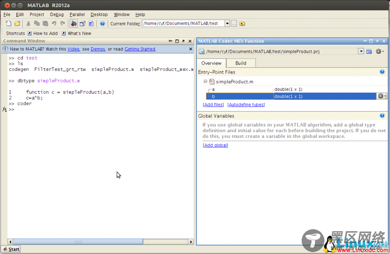
Task: Open Current Folder path dropdown
Action: [x=227, y=24]
